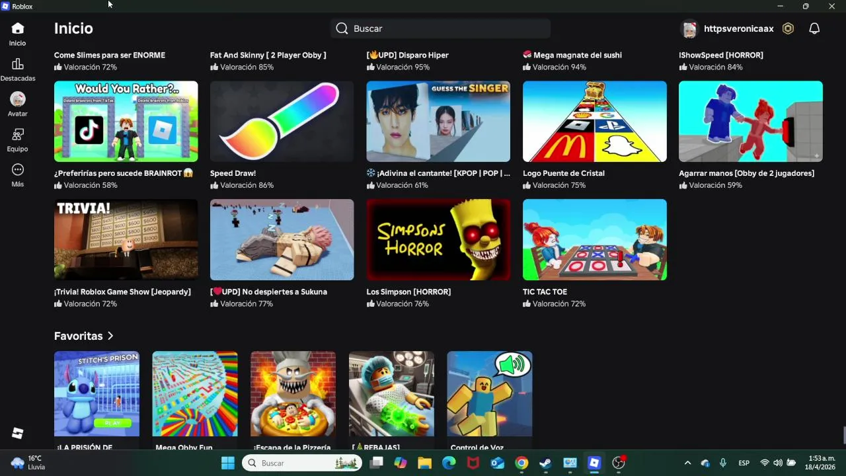Click 'Agarrar manos [Obby de 2 jugadores]' title
Viewport: 846px width, 476px height.
[746, 173]
